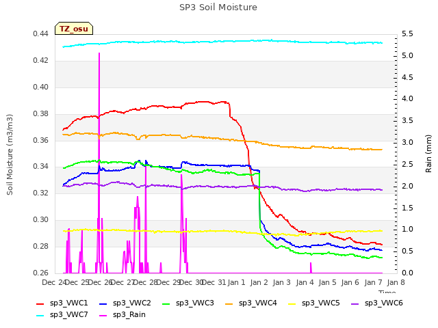Click the Jan 8 date tick label
This screenshot has width=438, height=328.
[x=396, y=283]
